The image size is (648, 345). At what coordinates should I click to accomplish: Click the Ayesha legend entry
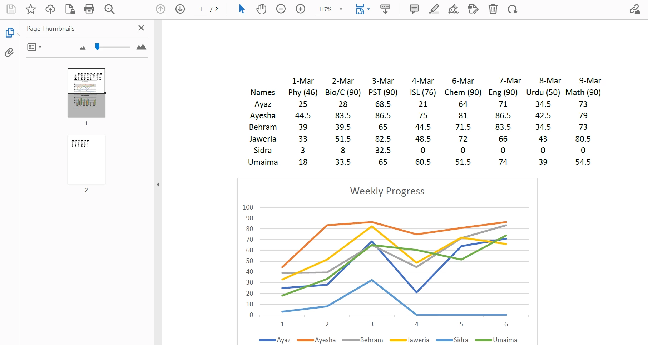click(x=316, y=340)
